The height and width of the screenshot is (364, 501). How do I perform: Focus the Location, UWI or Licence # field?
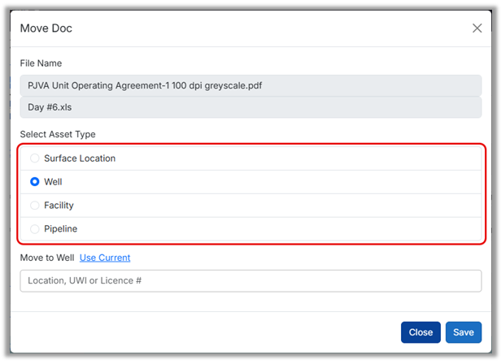(250, 280)
